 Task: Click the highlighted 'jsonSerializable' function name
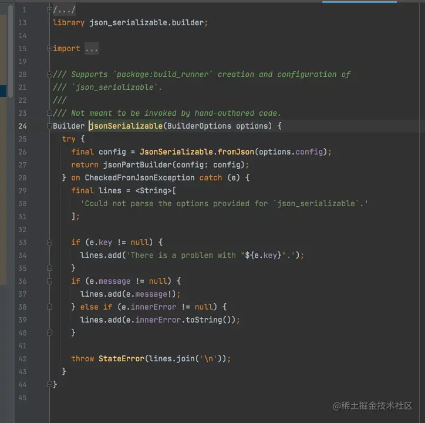tap(126, 126)
